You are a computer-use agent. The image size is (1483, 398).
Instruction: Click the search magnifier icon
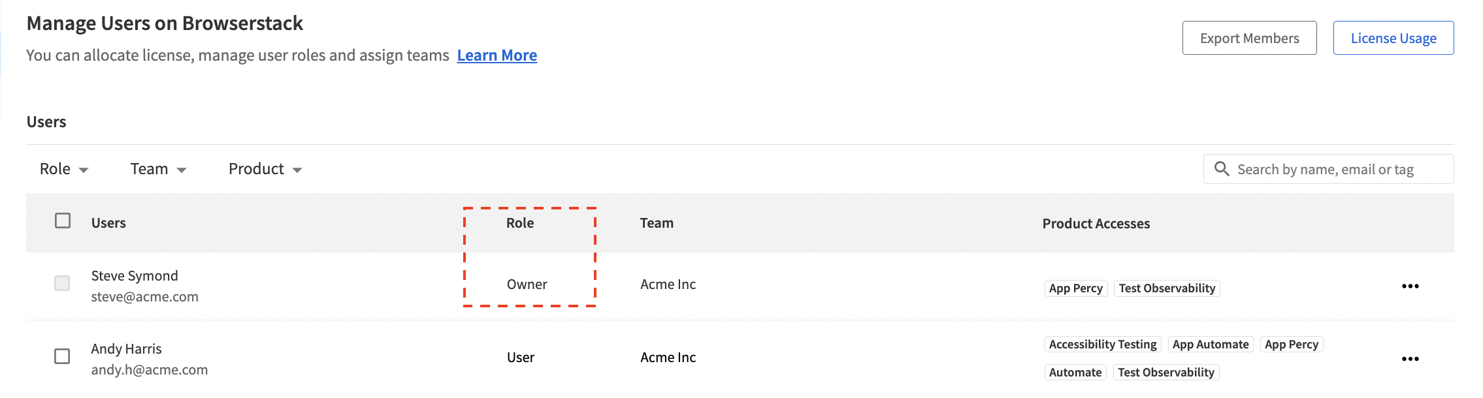tap(1221, 169)
